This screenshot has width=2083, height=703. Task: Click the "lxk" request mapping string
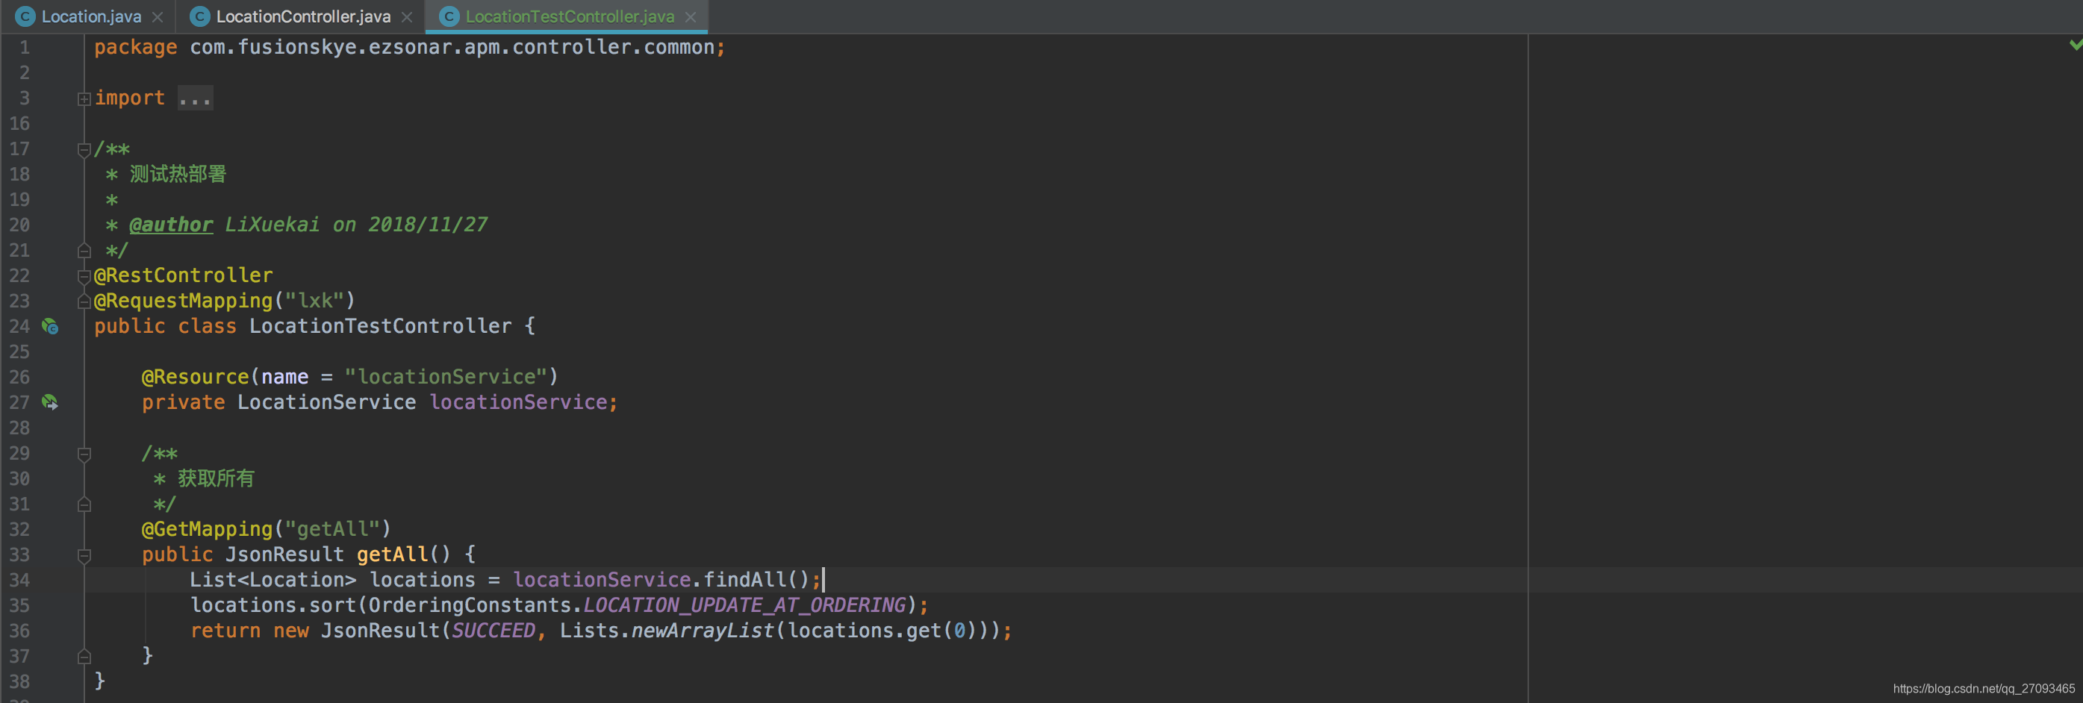pyautogui.click(x=314, y=301)
